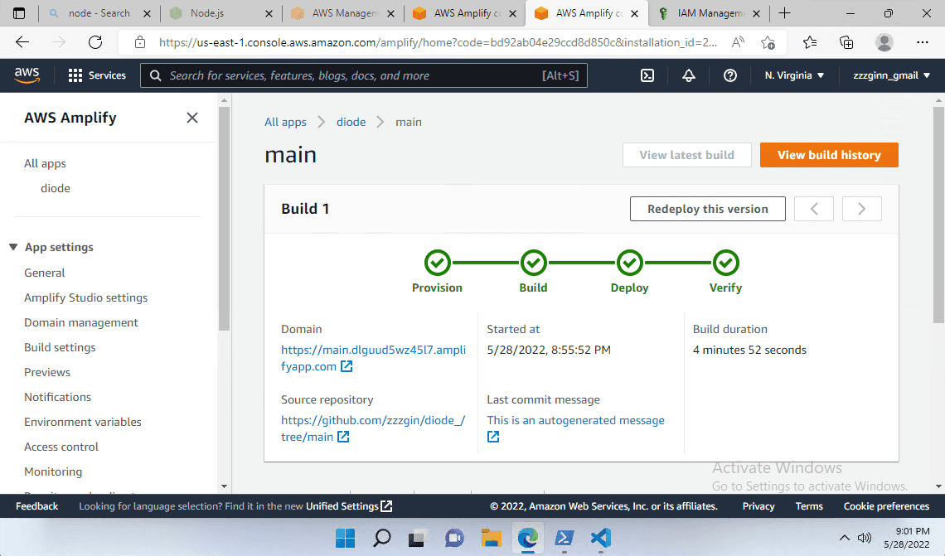Open the AWS help question mark icon
The width and height of the screenshot is (945, 556).
tap(730, 75)
